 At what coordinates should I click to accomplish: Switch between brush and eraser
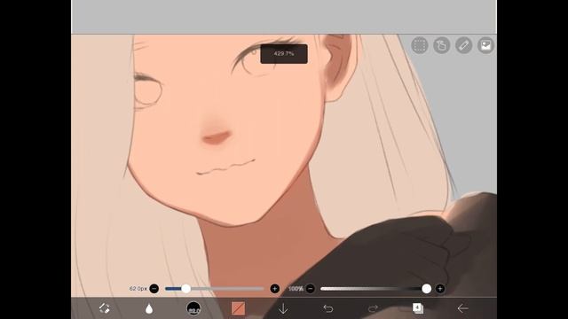(105, 308)
